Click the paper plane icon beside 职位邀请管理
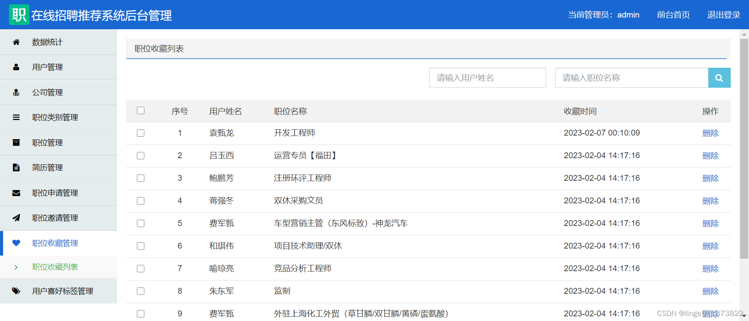Viewport: 749px width, 321px height. [x=16, y=218]
